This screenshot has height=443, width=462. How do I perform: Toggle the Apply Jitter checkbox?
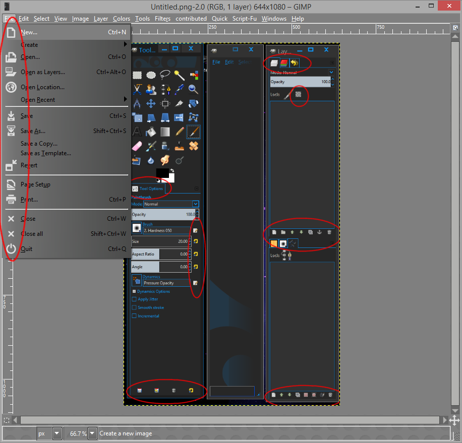134,299
